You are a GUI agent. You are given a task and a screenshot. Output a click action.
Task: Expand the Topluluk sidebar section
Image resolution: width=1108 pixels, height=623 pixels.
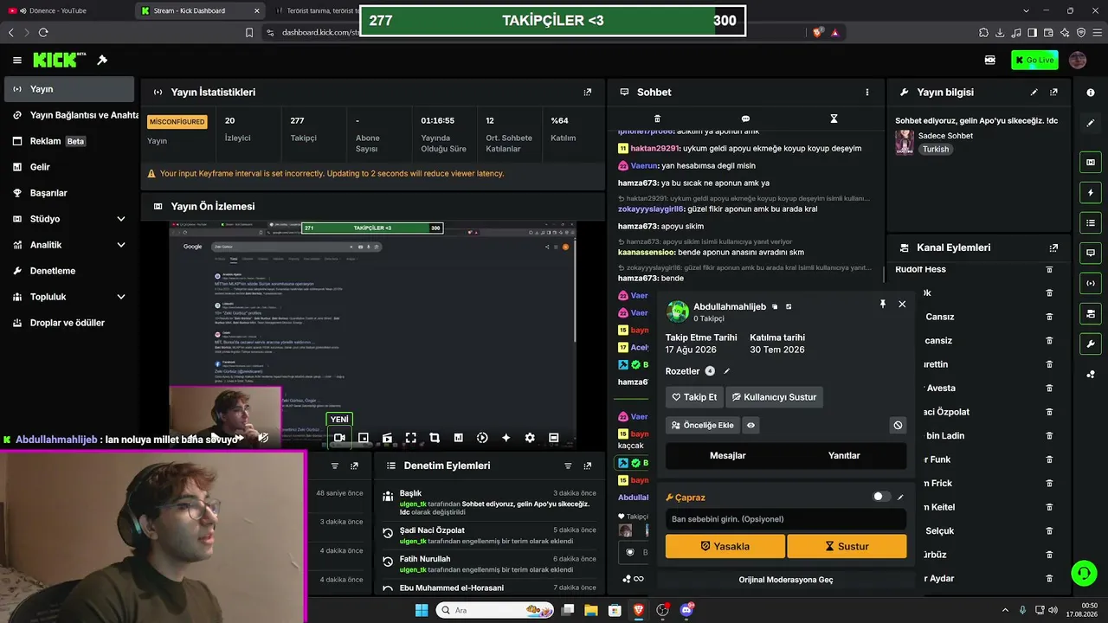121,297
